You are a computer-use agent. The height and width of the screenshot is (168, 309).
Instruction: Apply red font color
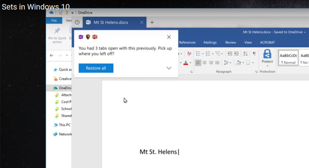click(186, 63)
